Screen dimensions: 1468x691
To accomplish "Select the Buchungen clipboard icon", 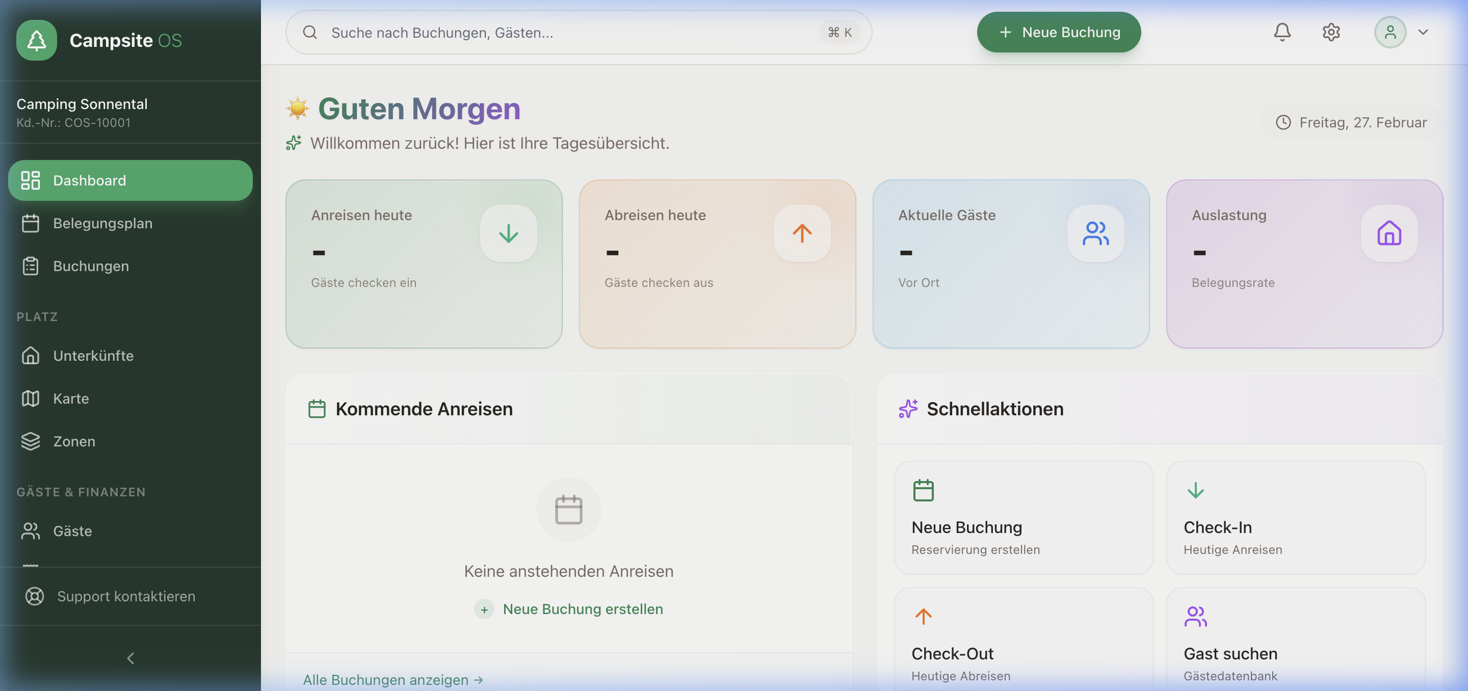I will [x=30, y=265].
